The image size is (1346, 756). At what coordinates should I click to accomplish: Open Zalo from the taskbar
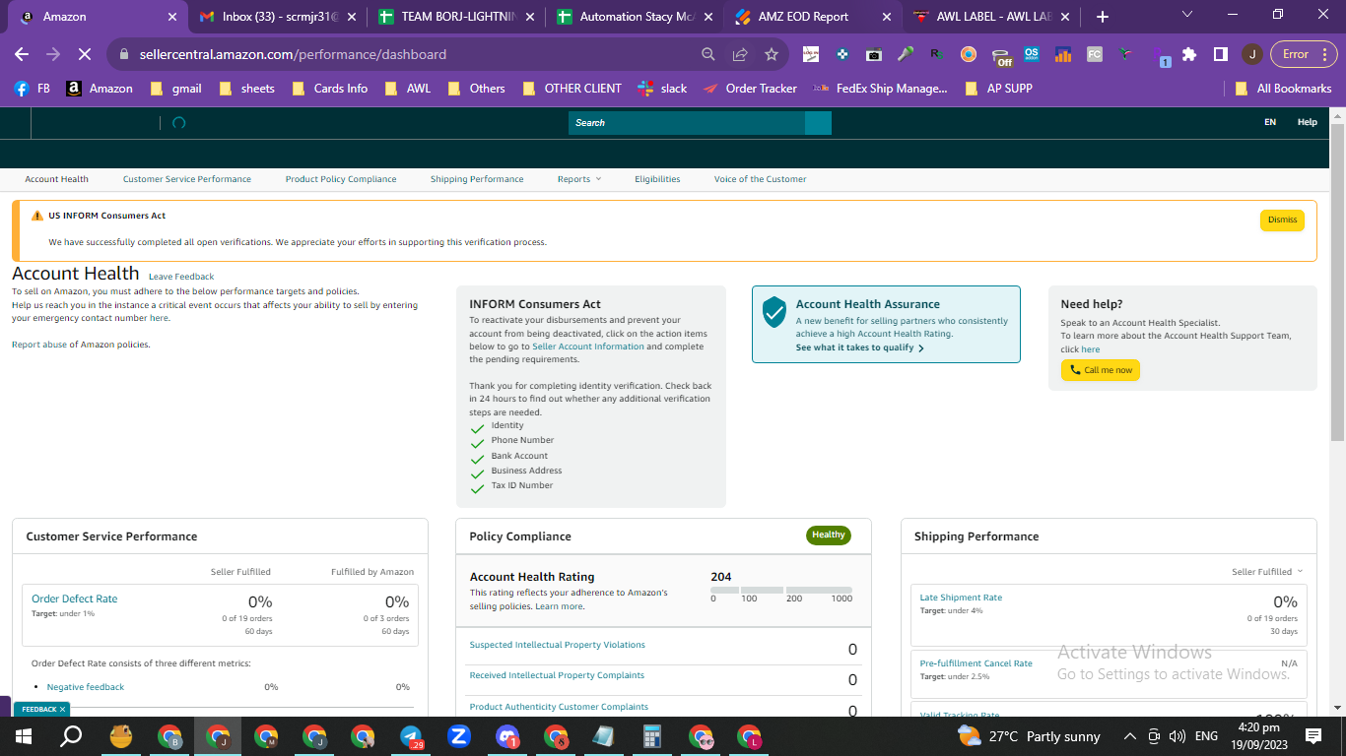pyautogui.click(x=459, y=736)
